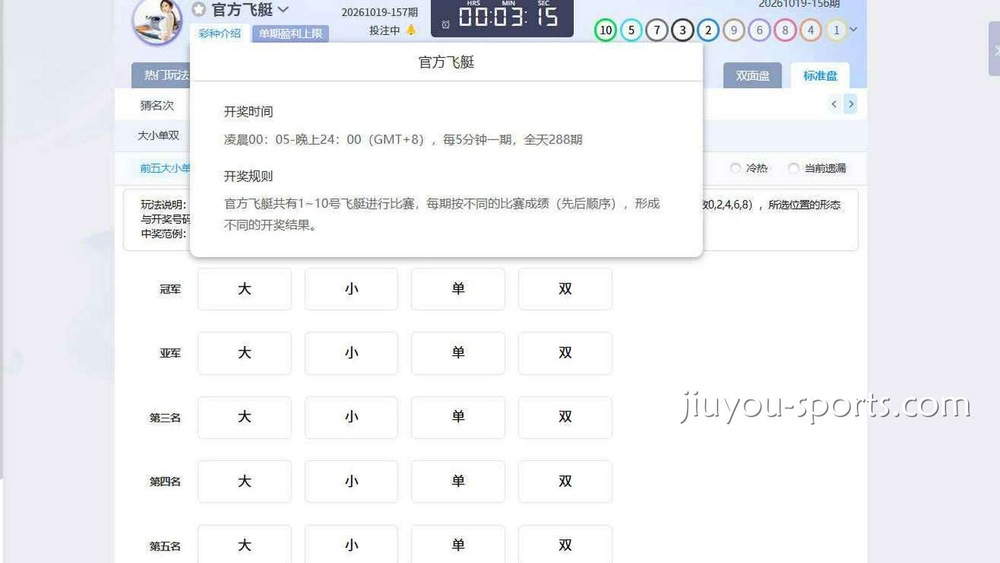The width and height of the screenshot is (1000, 563).
Task: Click the yellow result ball 1
Action: point(836,30)
